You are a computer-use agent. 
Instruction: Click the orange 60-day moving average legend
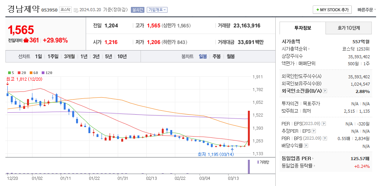pos(34,73)
